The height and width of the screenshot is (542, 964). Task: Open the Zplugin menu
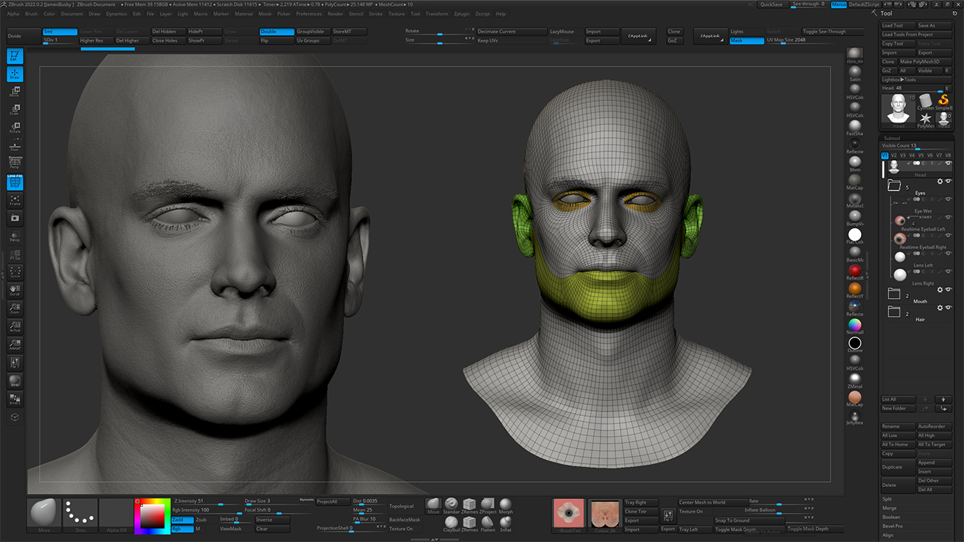(461, 14)
